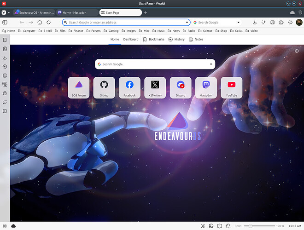Switch to the EndeavourOS tab
The height and width of the screenshot is (230, 304).
(34, 12)
